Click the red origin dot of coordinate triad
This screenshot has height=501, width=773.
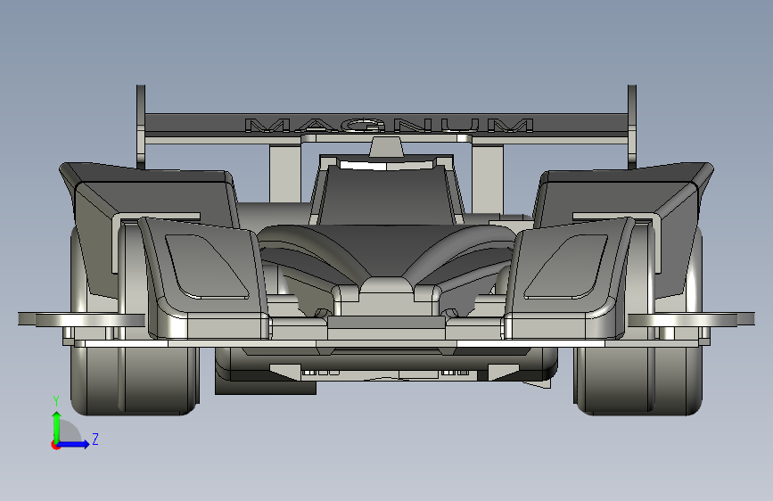55,445
